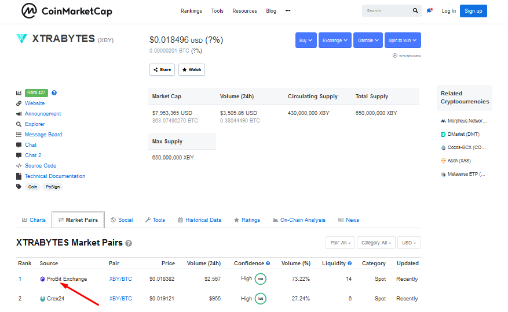Open the Spin to Win dropdown

(403, 40)
